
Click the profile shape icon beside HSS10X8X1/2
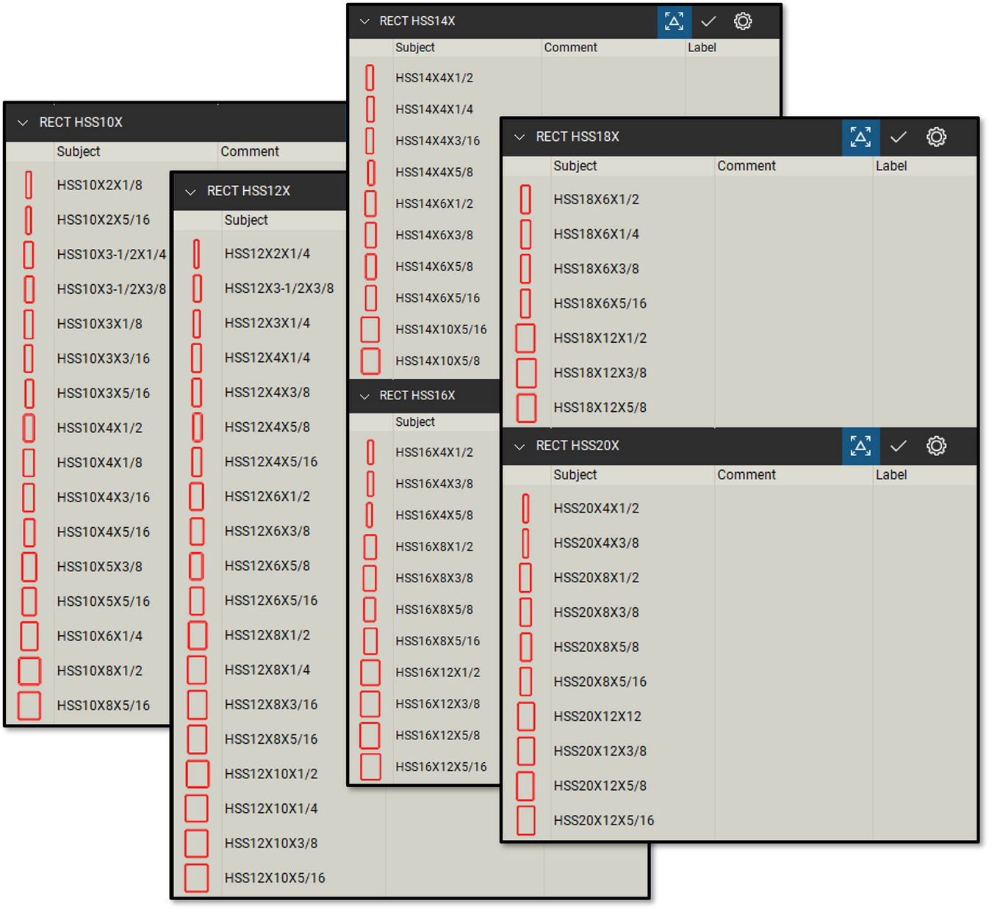coord(29,670)
